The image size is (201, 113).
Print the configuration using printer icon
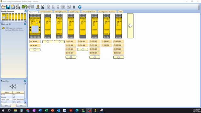(x=18, y=7)
